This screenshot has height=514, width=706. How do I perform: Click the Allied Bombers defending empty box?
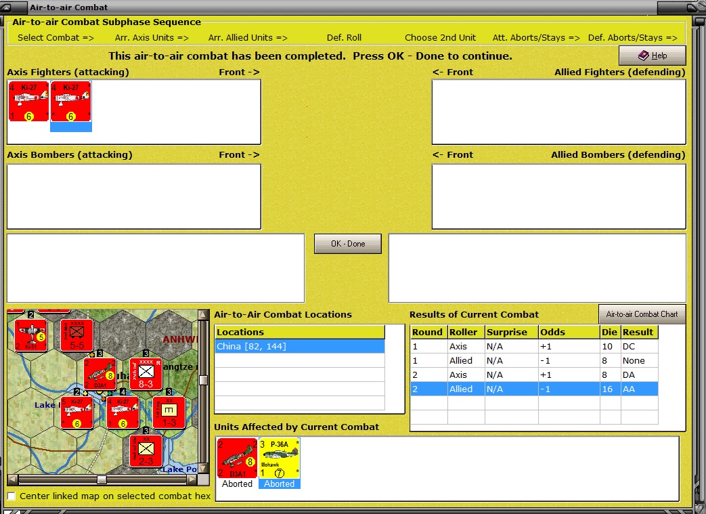tap(558, 196)
